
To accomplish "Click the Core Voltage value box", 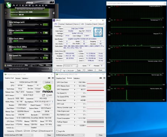I will click(x=45, y=25).
